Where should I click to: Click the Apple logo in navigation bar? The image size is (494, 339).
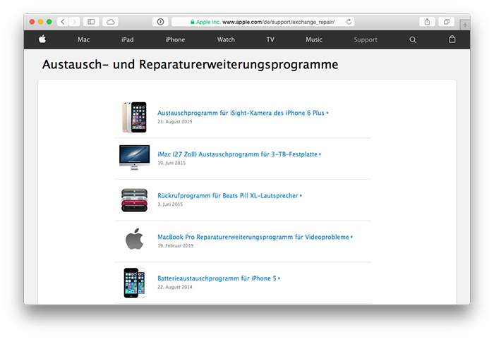pyautogui.click(x=42, y=39)
